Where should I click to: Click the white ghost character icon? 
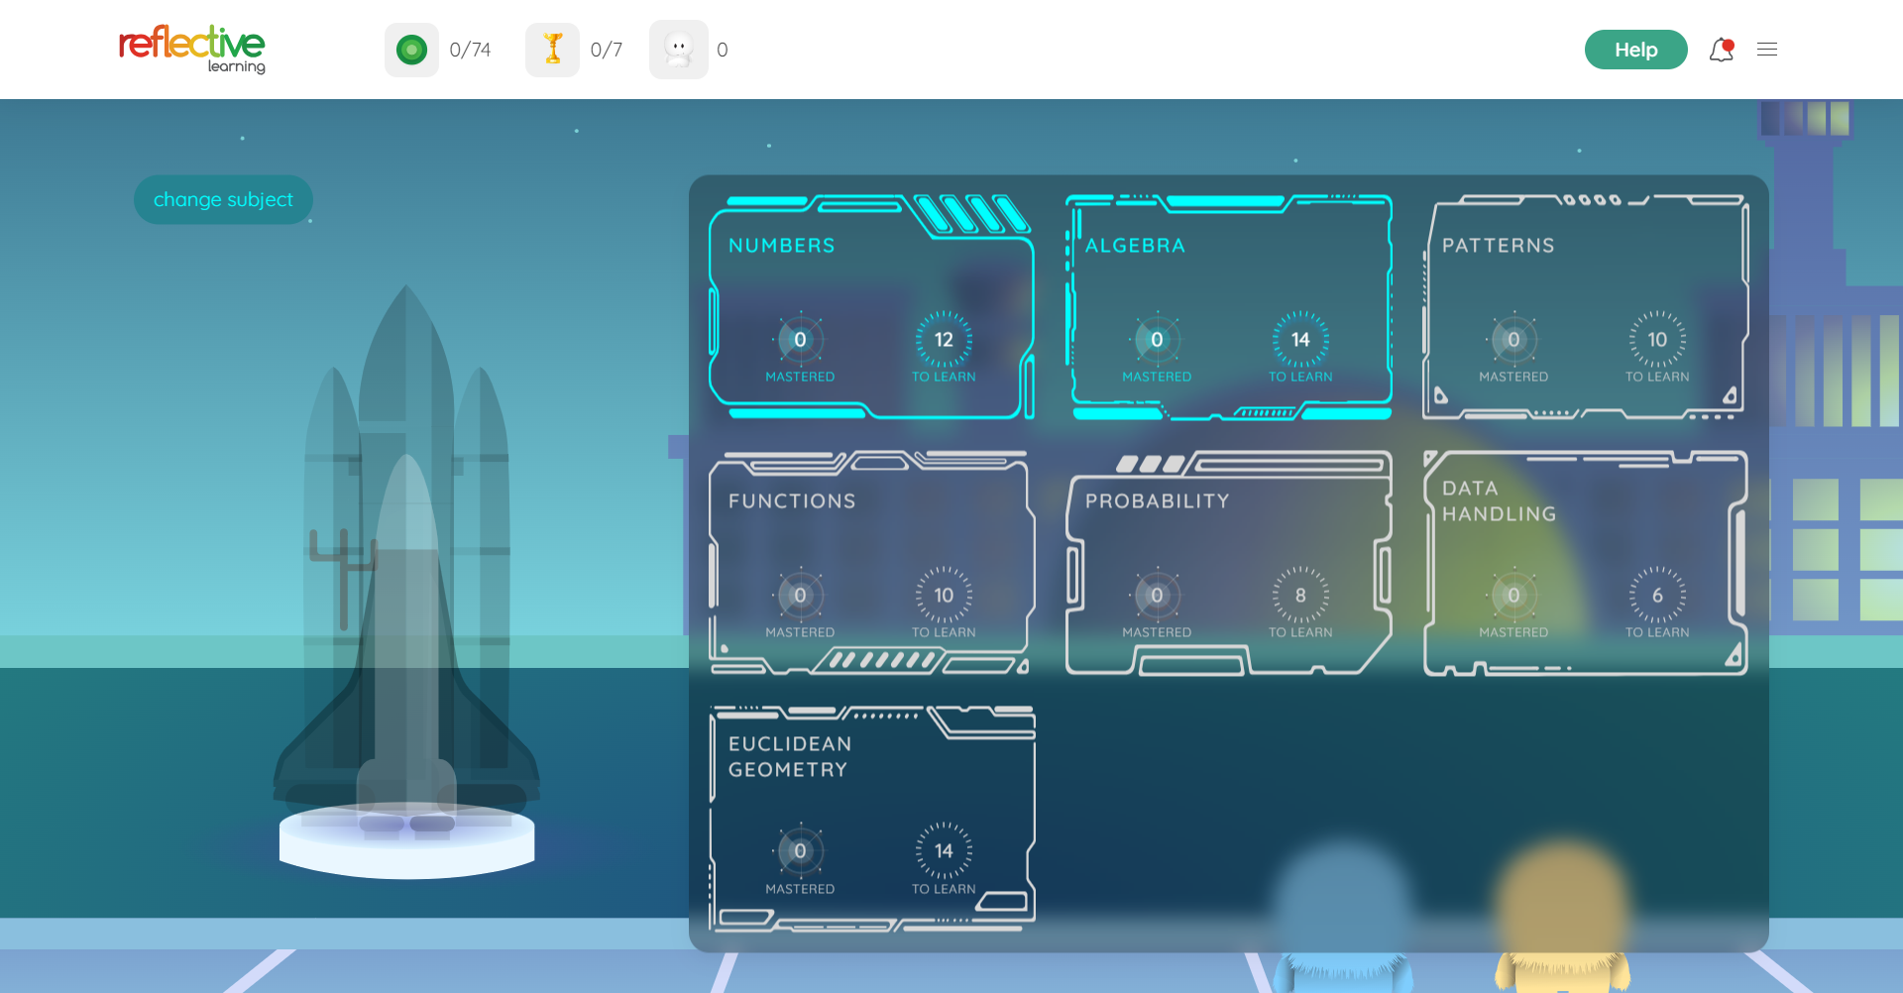(679, 50)
